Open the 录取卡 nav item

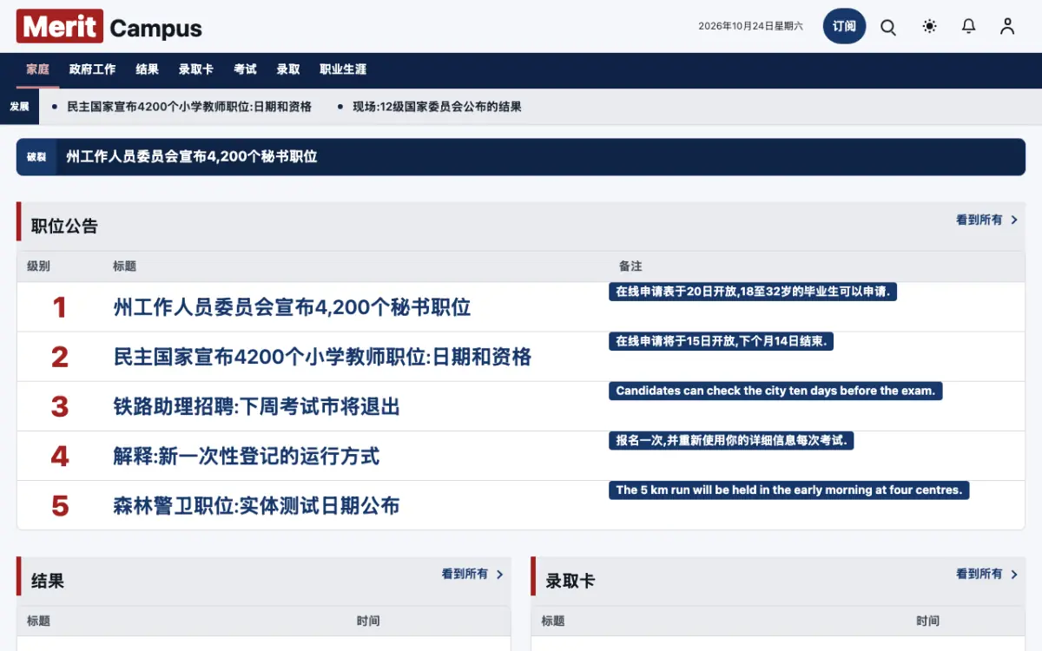tap(195, 69)
